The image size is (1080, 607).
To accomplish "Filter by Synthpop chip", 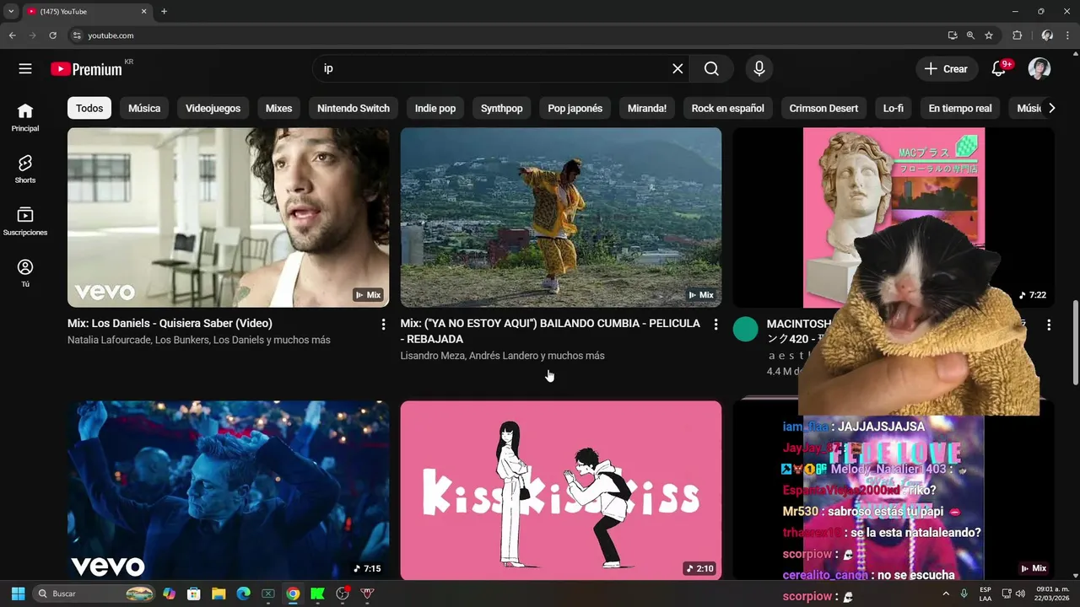I will (502, 108).
